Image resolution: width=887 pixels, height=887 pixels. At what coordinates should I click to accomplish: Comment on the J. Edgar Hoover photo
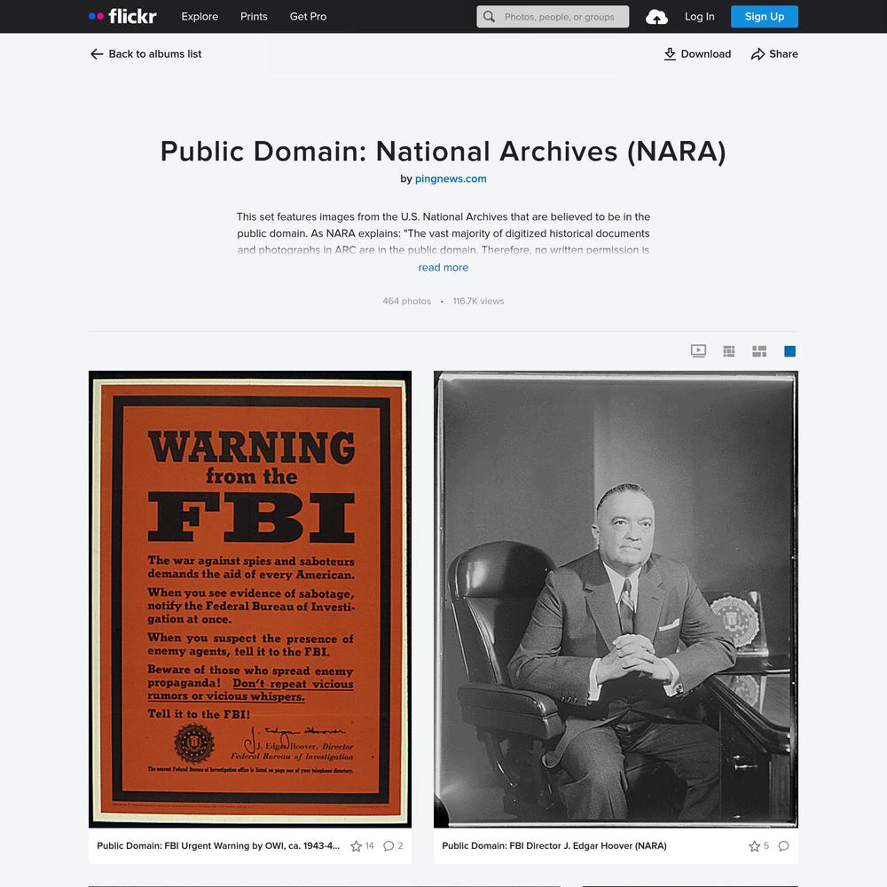pyautogui.click(x=783, y=846)
